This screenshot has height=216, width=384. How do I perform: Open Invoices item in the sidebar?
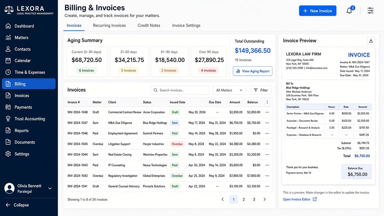[x=29, y=96]
